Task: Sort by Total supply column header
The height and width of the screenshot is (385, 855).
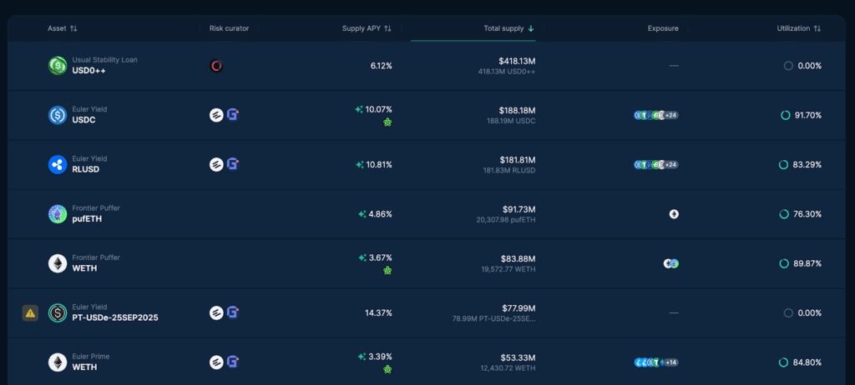Action: point(508,28)
